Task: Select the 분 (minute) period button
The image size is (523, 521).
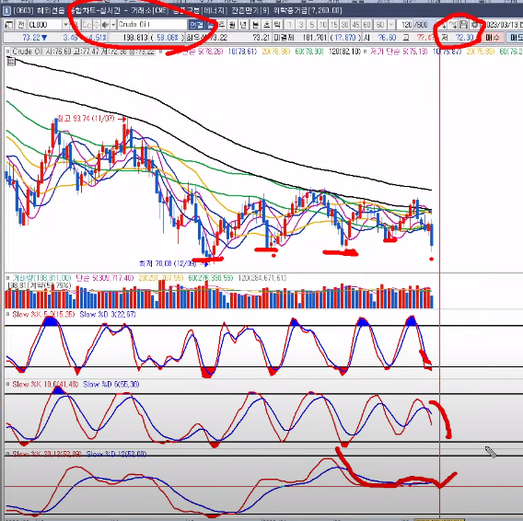Action: 255,25
